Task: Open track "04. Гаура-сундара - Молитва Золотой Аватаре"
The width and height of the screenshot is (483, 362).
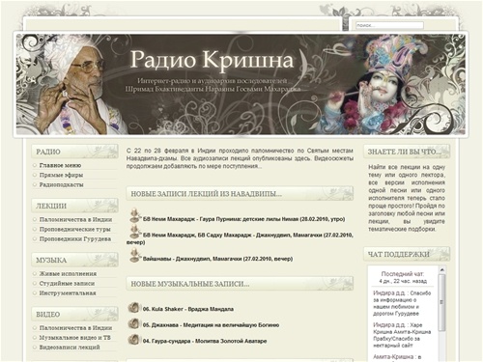Action: tap(205, 341)
